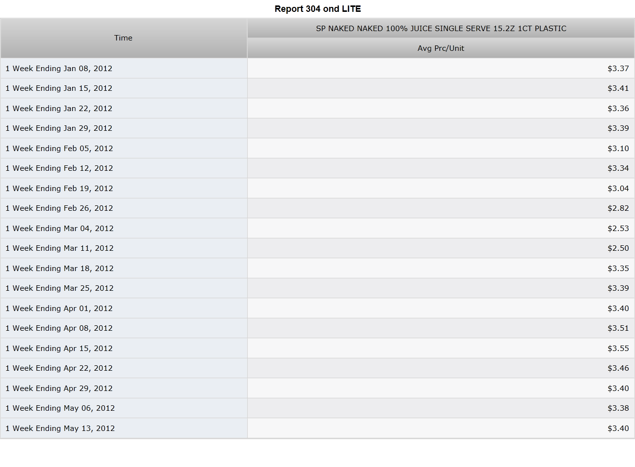Select row 1 Week Ending Mar 25, 2012
Image resolution: width=635 pixels, height=467 pixels.
[x=317, y=288]
